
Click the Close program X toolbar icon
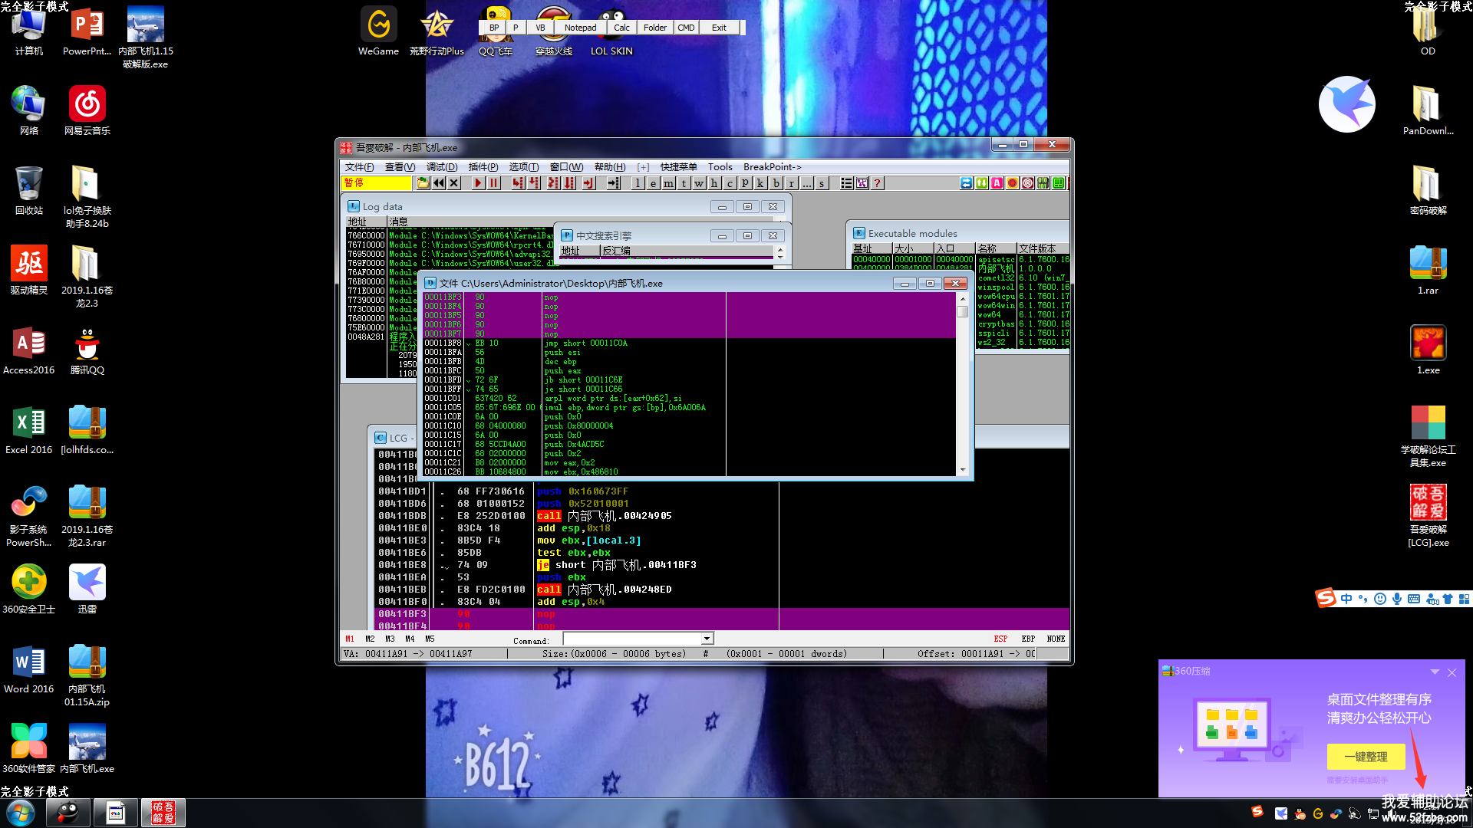tap(454, 183)
